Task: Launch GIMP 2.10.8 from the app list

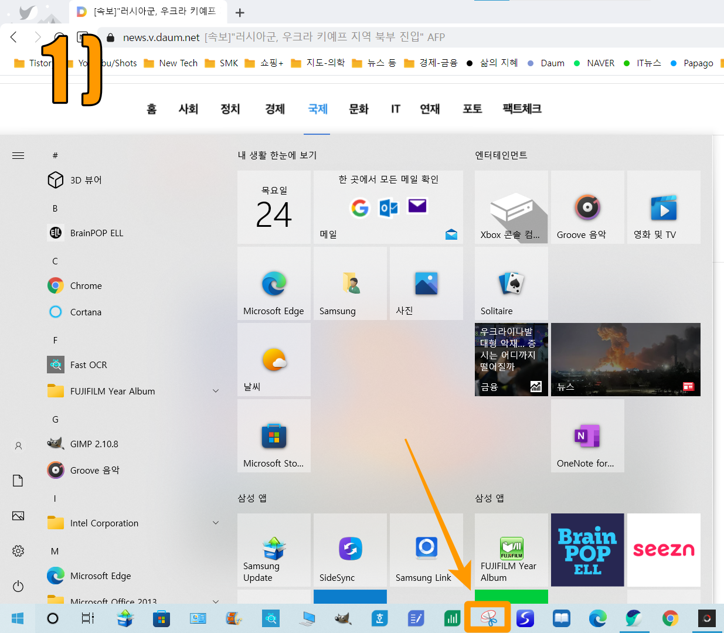Action: point(83,444)
